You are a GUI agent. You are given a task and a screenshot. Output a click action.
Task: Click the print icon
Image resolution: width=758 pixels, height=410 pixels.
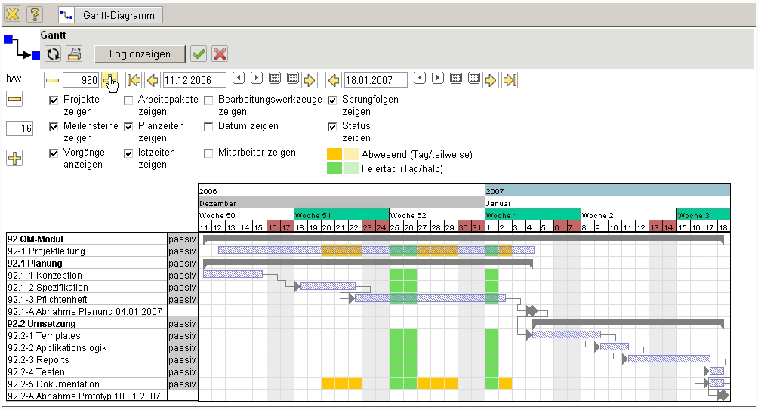coord(74,54)
